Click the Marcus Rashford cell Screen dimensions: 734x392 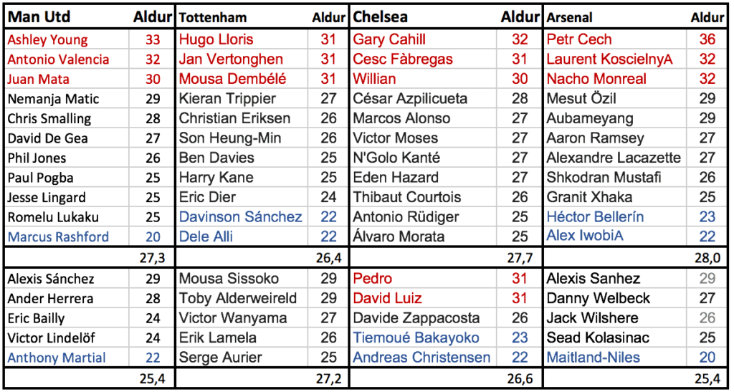click(x=66, y=236)
